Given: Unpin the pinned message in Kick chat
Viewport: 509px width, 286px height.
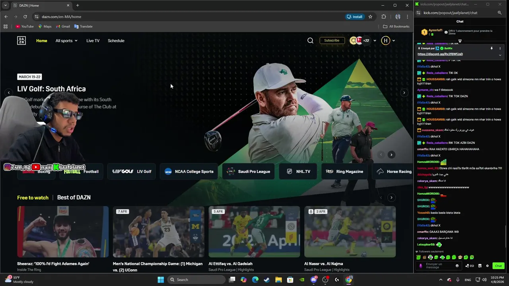Looking at the screenshot, I should (492, 48).
